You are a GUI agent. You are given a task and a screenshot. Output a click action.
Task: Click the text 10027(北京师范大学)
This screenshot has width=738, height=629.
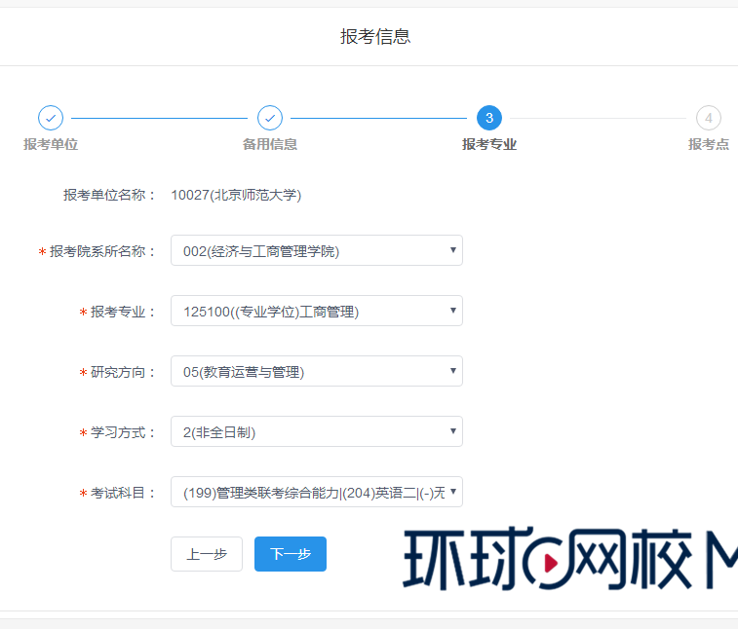click(x=236, y=195)
